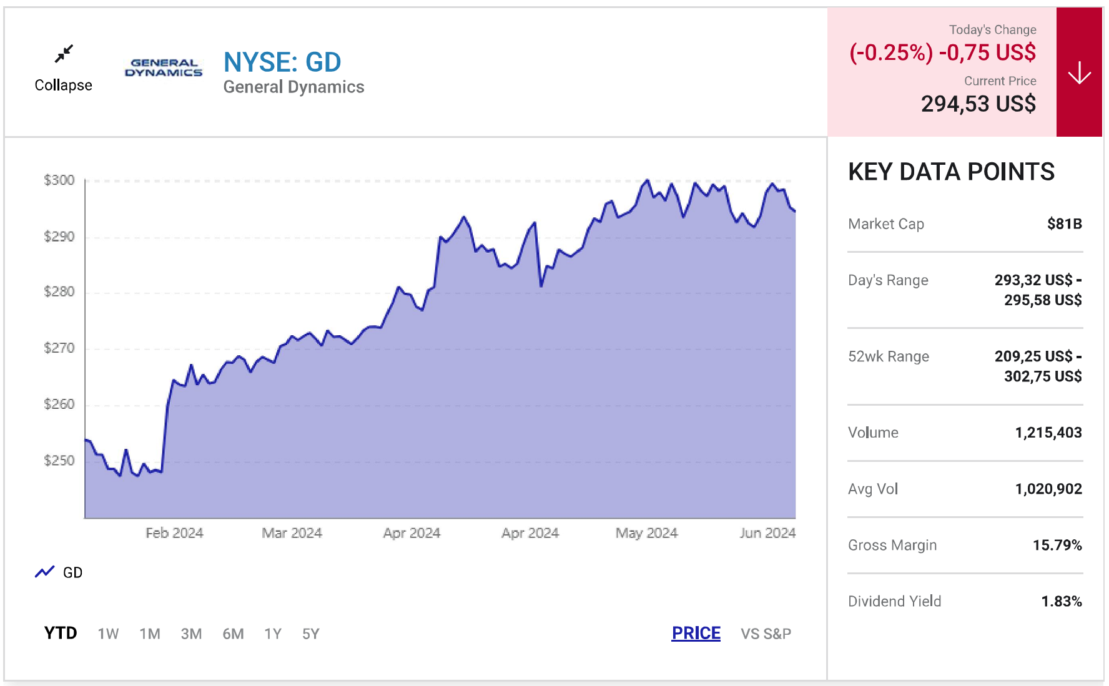Click the 52wk Range value 209,25 US$ - 302,75 US$
This screenshot has height=686, width=1109.
point(1038,366)
